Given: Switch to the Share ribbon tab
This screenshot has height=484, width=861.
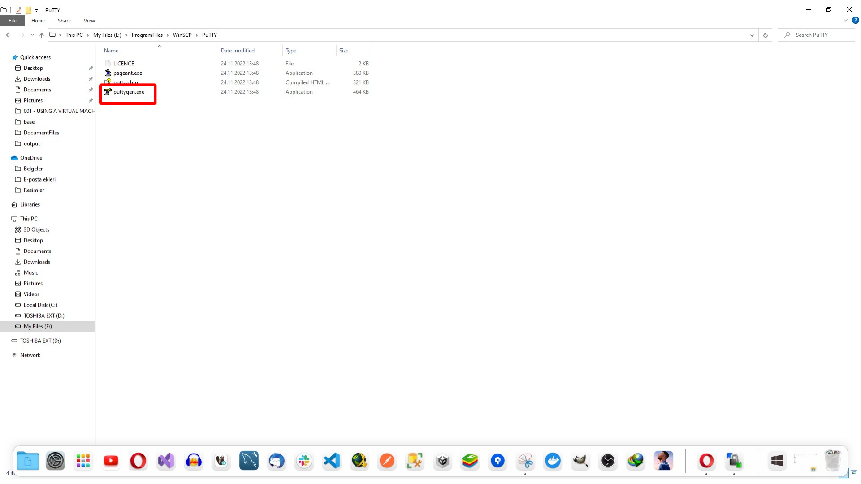Looking at the screenshot, I should (64, 21).
